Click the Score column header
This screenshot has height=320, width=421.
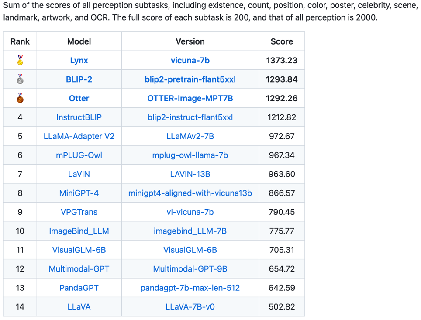pos(282,41)
